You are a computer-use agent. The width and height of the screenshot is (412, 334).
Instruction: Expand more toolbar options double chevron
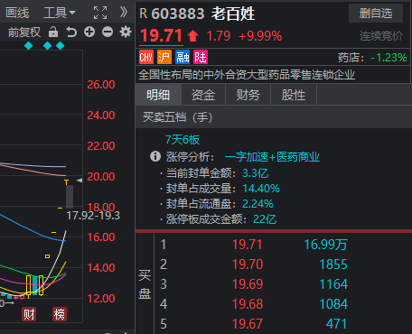(x=124, y=13)
